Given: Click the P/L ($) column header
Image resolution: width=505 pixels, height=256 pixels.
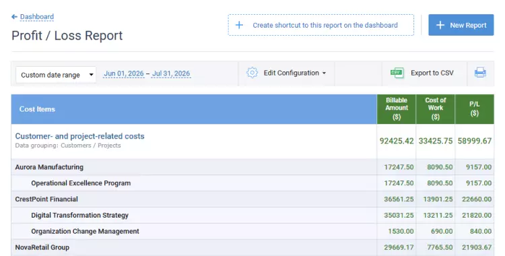Looking at the screenshot, I should [475, 109].
